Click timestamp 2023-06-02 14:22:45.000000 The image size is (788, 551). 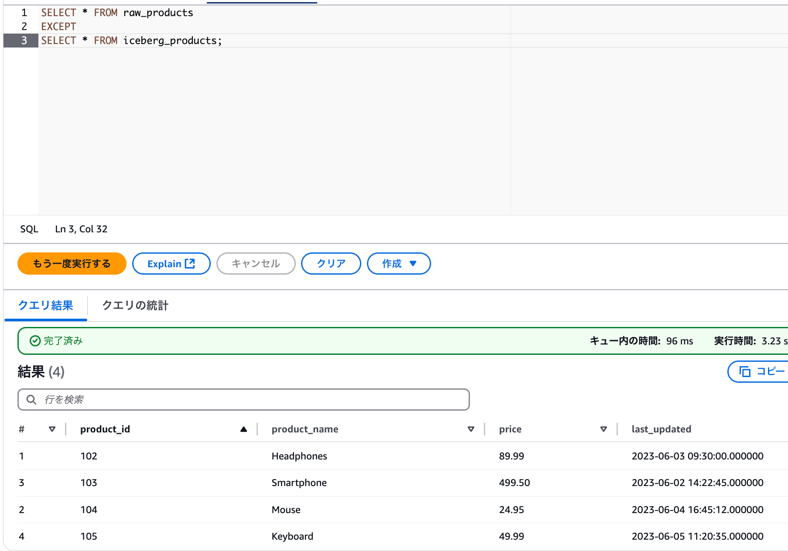click(698, 483)
